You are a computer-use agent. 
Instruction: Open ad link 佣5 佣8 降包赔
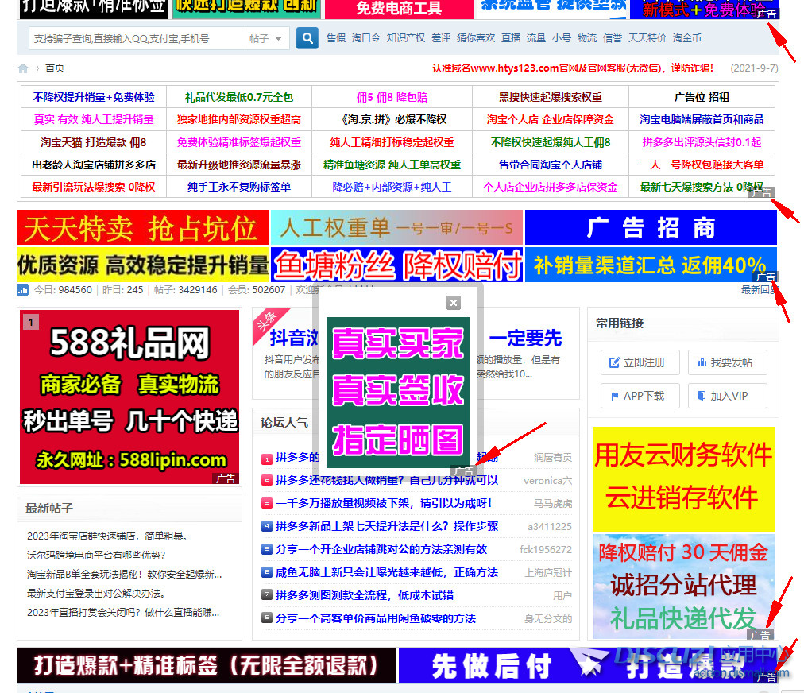pos(392,97)
